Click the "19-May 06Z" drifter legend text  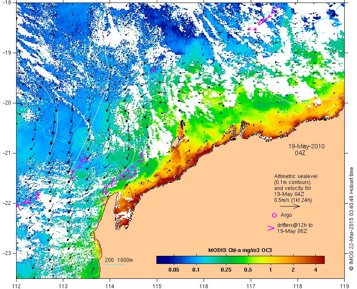click(x=292, y=231)
